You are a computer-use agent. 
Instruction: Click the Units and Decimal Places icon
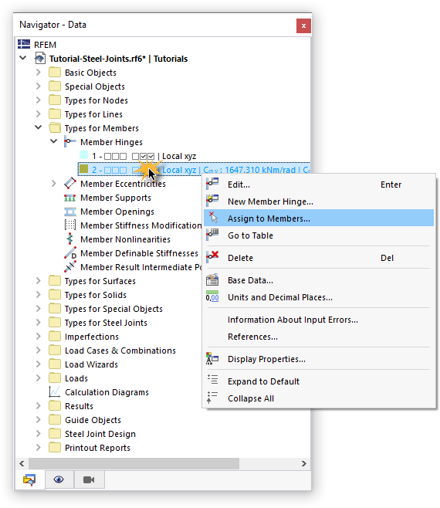click(212, 296)
